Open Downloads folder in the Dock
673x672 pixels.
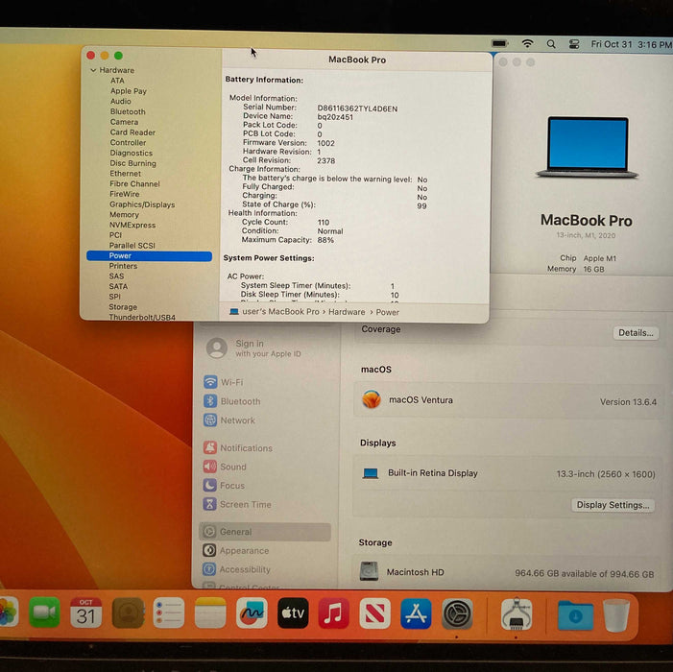(576, 615)
